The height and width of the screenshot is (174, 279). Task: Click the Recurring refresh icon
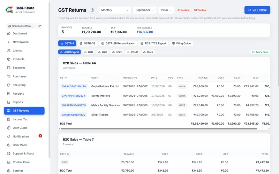[x=8, y=85]
